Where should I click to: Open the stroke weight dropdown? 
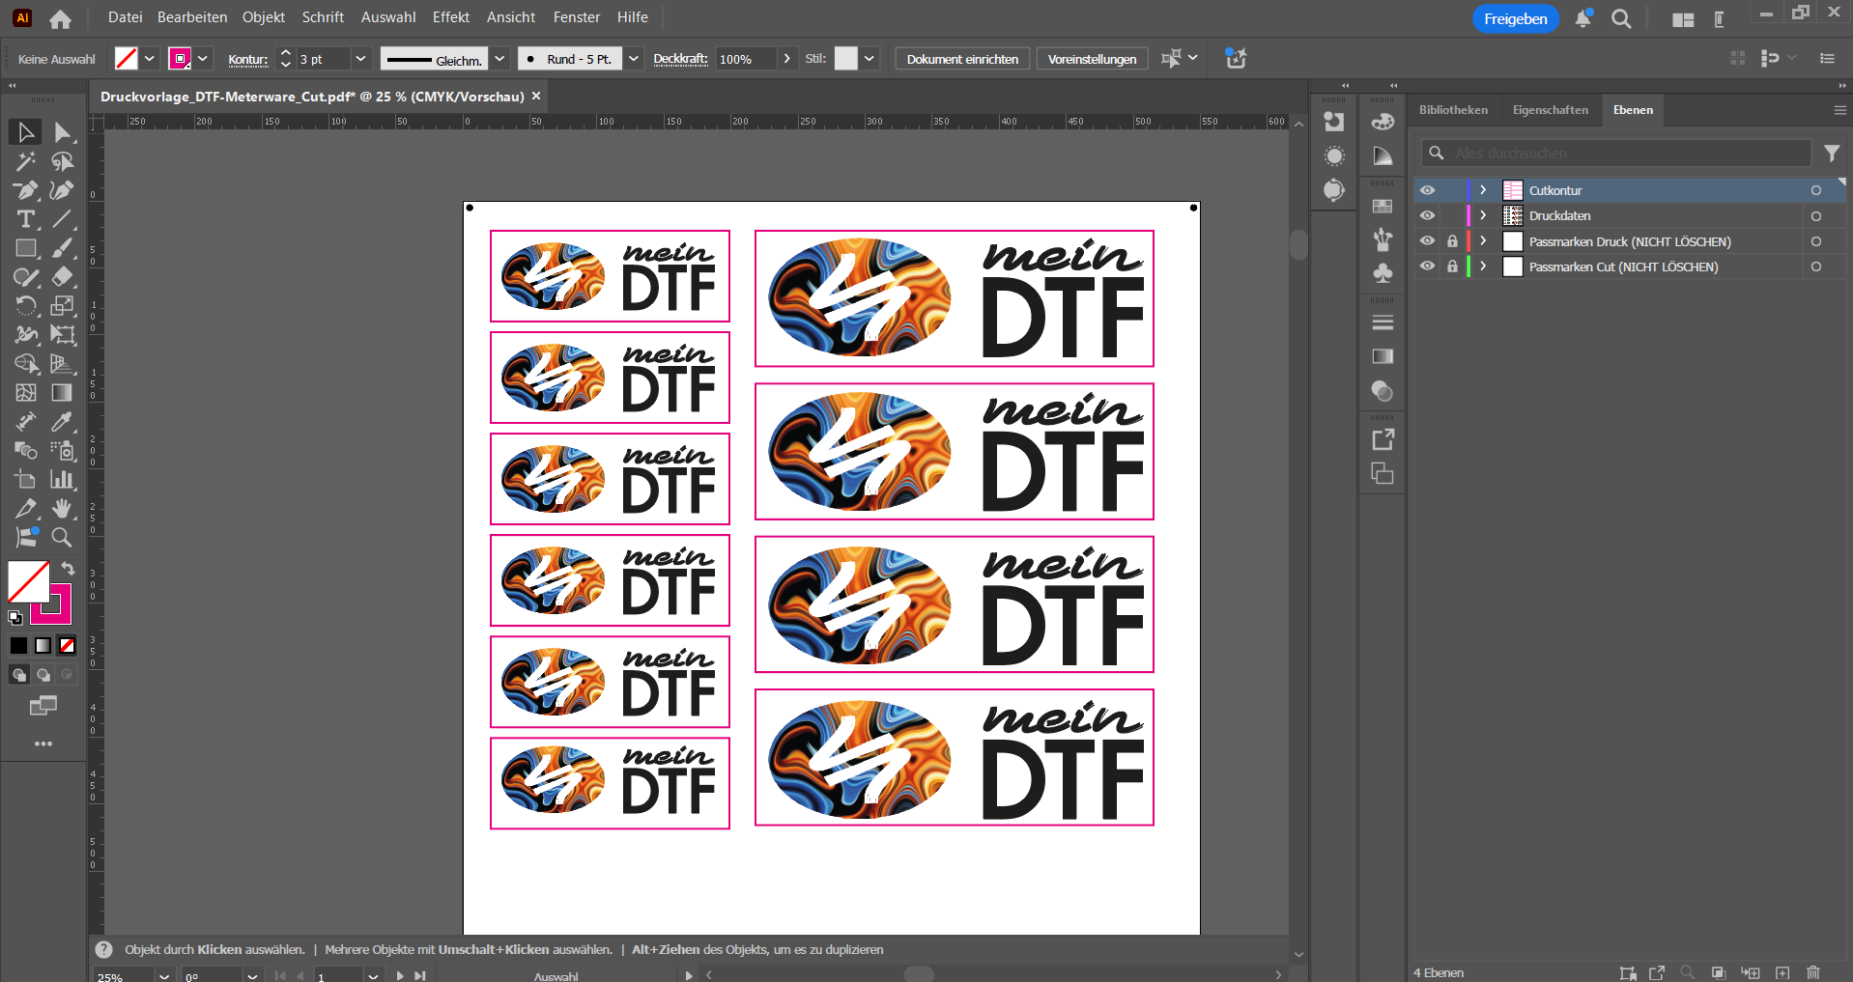360,59
